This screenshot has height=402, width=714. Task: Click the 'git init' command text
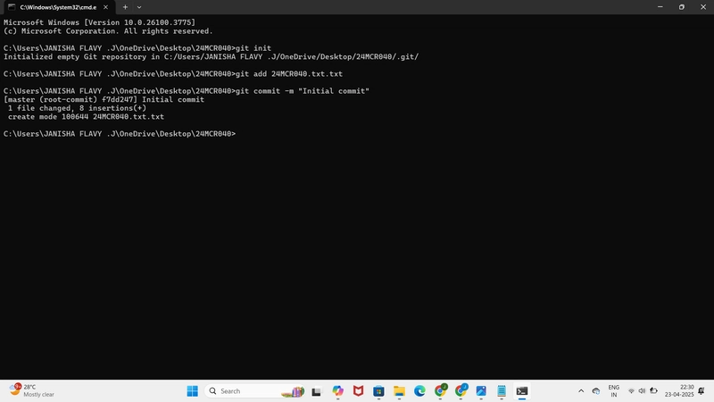253,48
